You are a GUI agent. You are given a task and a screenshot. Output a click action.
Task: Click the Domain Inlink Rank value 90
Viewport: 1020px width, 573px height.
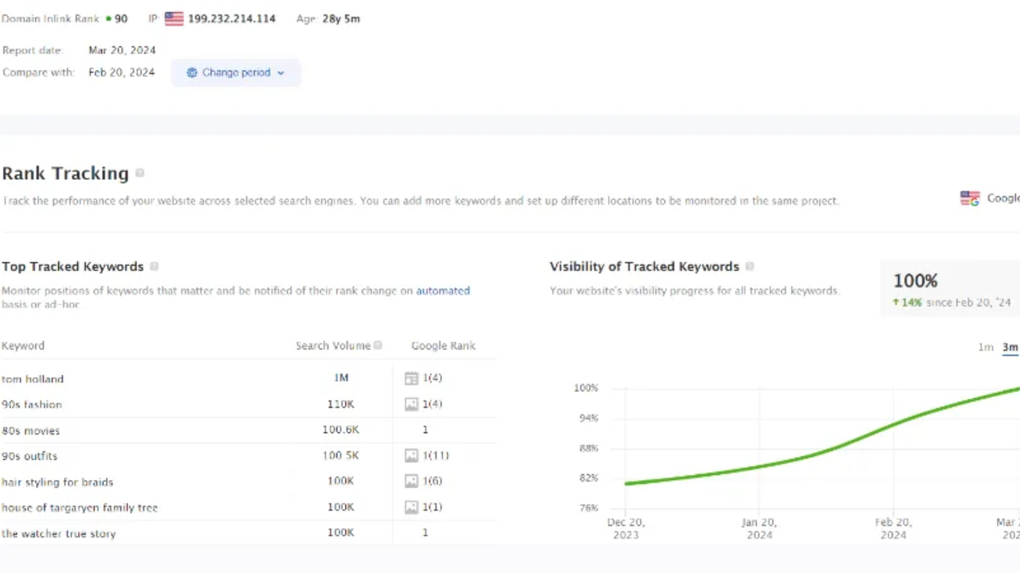coord(121,18)
